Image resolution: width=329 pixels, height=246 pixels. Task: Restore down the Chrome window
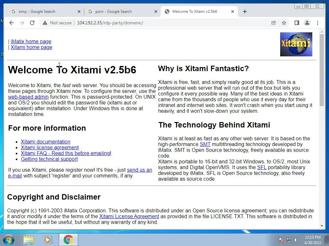pyautogui.click(x=306, y=6)
